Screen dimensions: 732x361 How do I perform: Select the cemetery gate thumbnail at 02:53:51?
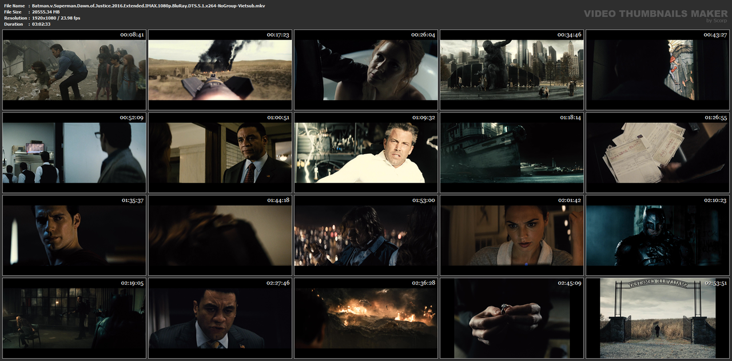pos(658,318)
